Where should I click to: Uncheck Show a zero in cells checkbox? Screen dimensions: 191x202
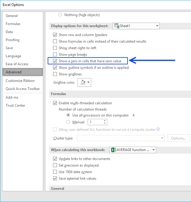click(55, 61)
